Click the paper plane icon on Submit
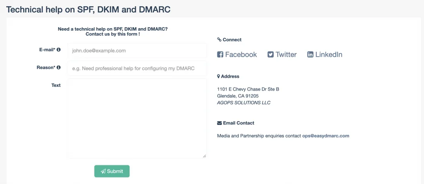 coord(103,171)
